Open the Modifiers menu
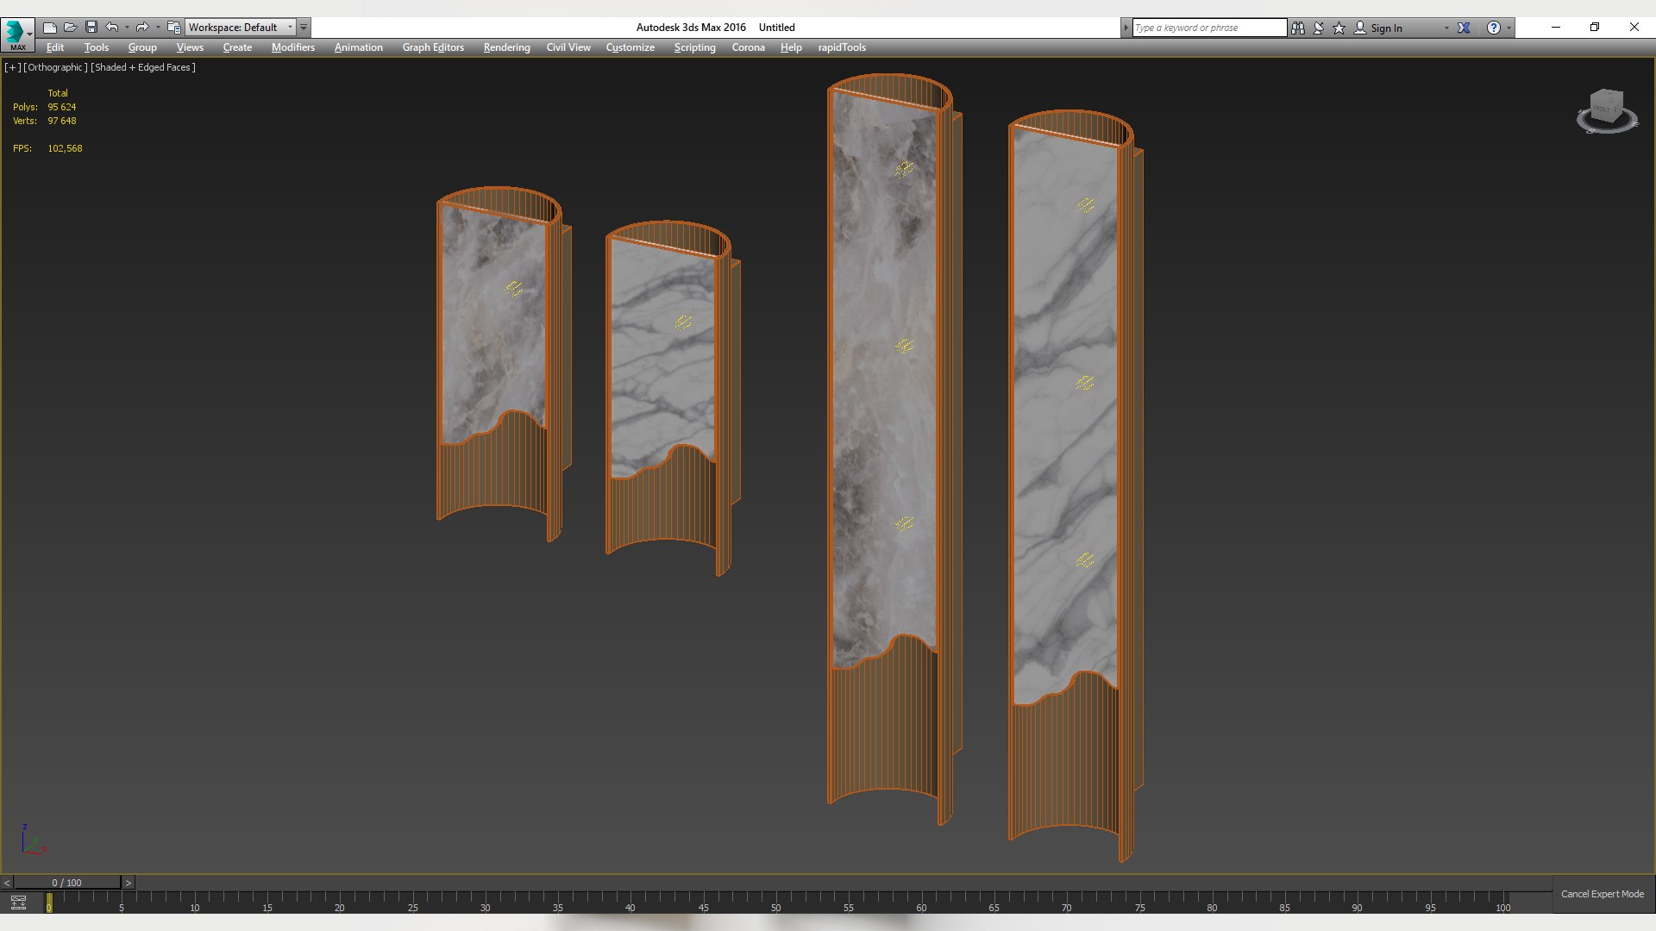The width and height of the screenshot is (1656, 931). click(x=292, y=47)
